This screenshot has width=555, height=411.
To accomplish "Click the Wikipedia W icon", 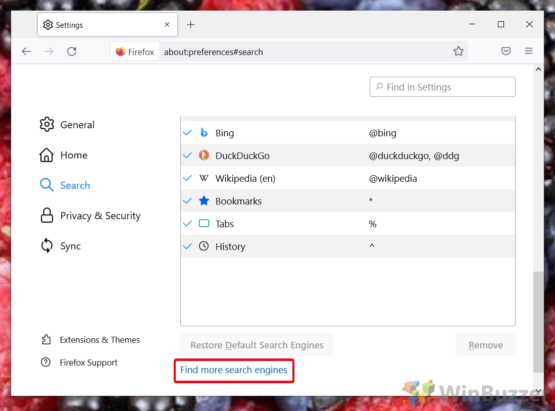I will pyautogui.click(x=204, y=178).
